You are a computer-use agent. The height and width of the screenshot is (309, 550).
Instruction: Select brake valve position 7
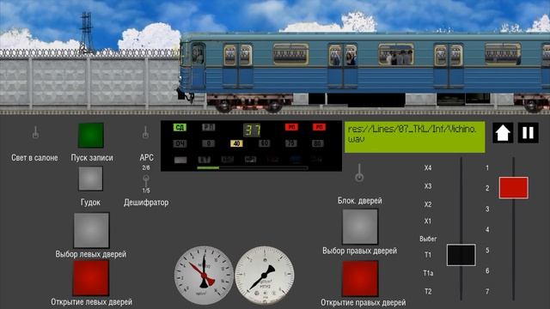(487, 292)
